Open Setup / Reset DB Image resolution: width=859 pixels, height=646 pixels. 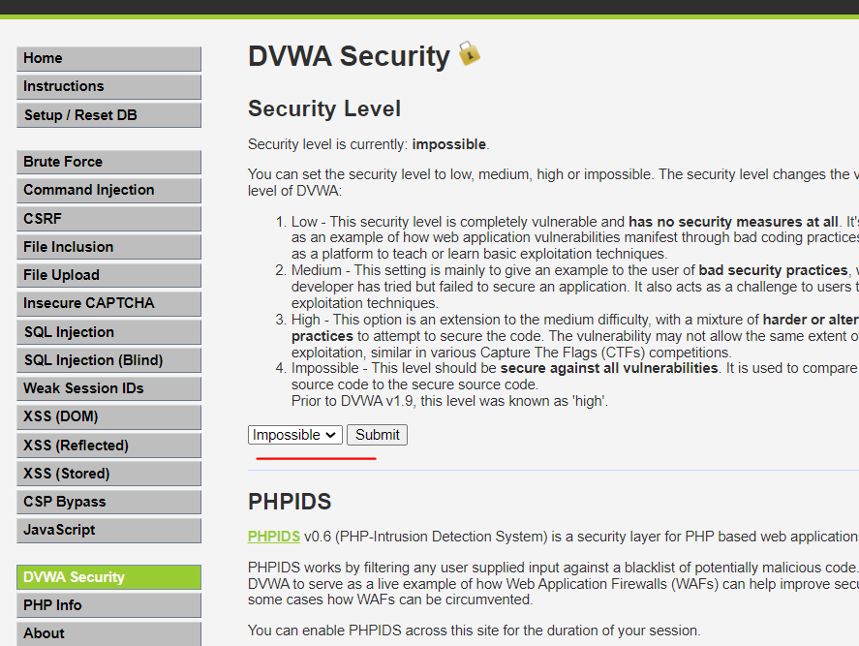coord(108,115)
